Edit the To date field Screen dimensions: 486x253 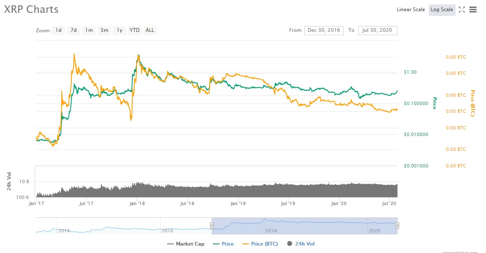pyautogui.click(x=377, y=30)
